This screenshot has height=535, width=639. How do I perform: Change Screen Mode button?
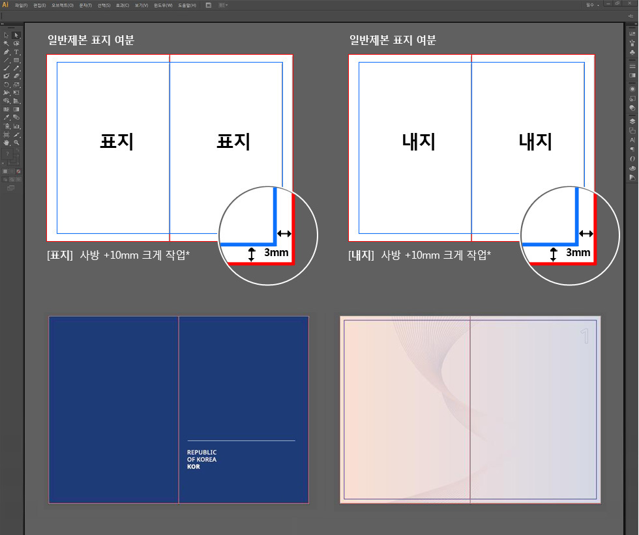(x=11, y=188)
